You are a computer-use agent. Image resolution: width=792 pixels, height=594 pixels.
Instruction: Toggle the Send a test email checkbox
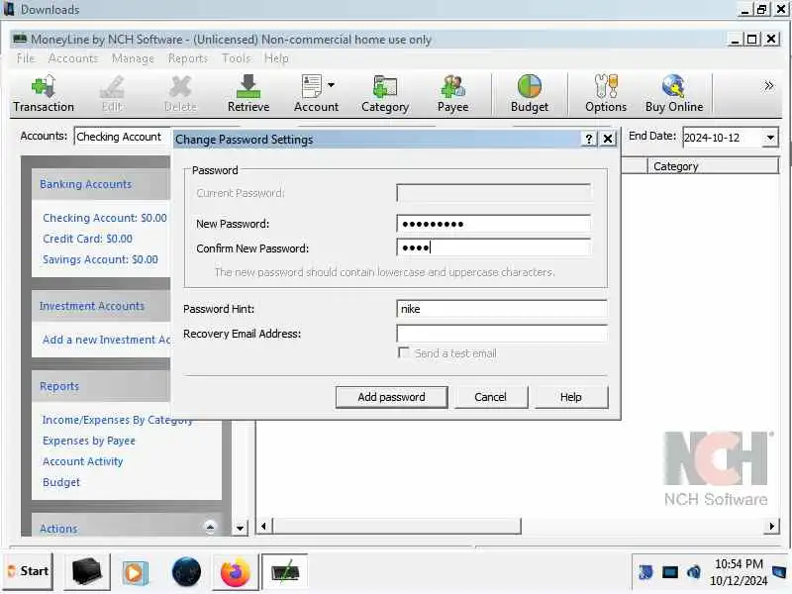click(404, 352)
